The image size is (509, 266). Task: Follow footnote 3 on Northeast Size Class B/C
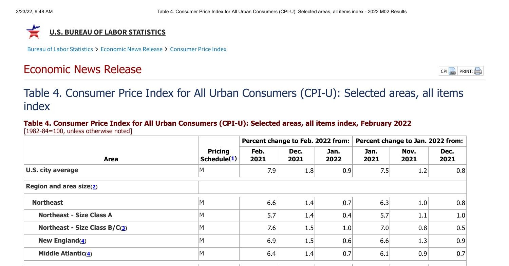click(x=124, y=228)
